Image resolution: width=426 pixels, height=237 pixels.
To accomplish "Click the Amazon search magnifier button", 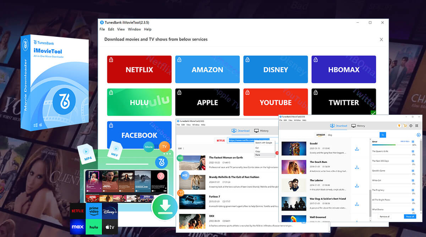I will click(x=383, y=135).
